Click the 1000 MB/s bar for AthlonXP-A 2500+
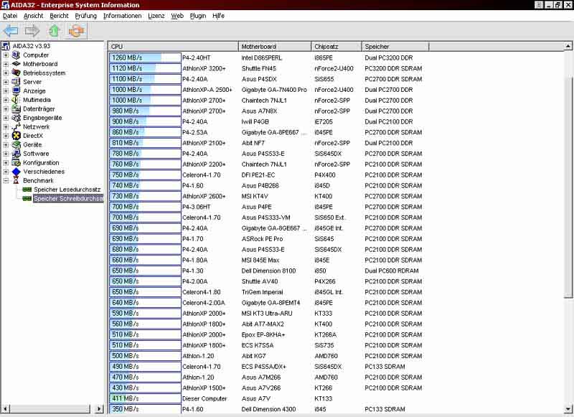Screen dimensions: 574x417 [145, 89]
